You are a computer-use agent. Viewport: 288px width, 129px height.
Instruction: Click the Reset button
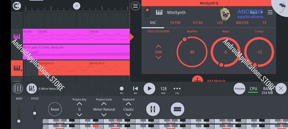[55, 109]
